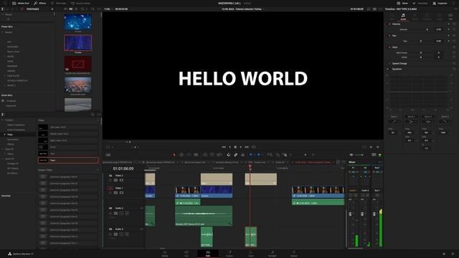Open the Media page at the bottom bar

click(165, 254)
